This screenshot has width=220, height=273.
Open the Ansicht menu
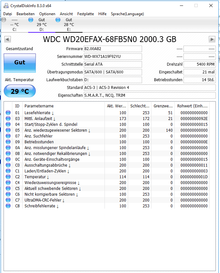pos(66,14)
